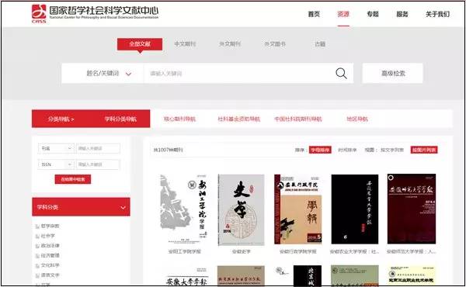Image resolution: width=466 pixels, height=287 pixels.
Task: Click the icon beside 文化科学 category
Action: 37,265
